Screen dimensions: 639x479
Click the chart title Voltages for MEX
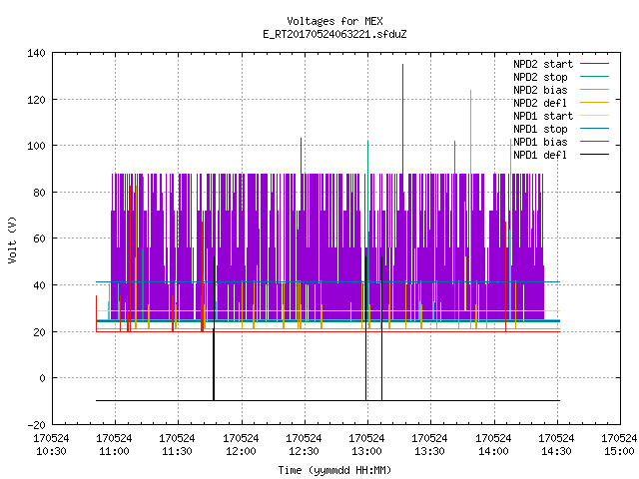click(335, 21)
